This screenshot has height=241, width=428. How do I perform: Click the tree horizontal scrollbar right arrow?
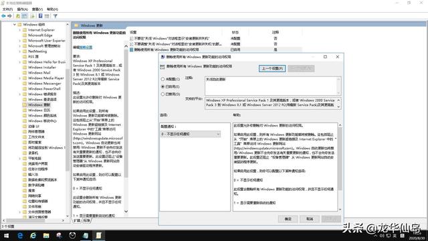pos(63,220)
